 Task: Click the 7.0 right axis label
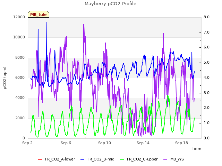206,32
